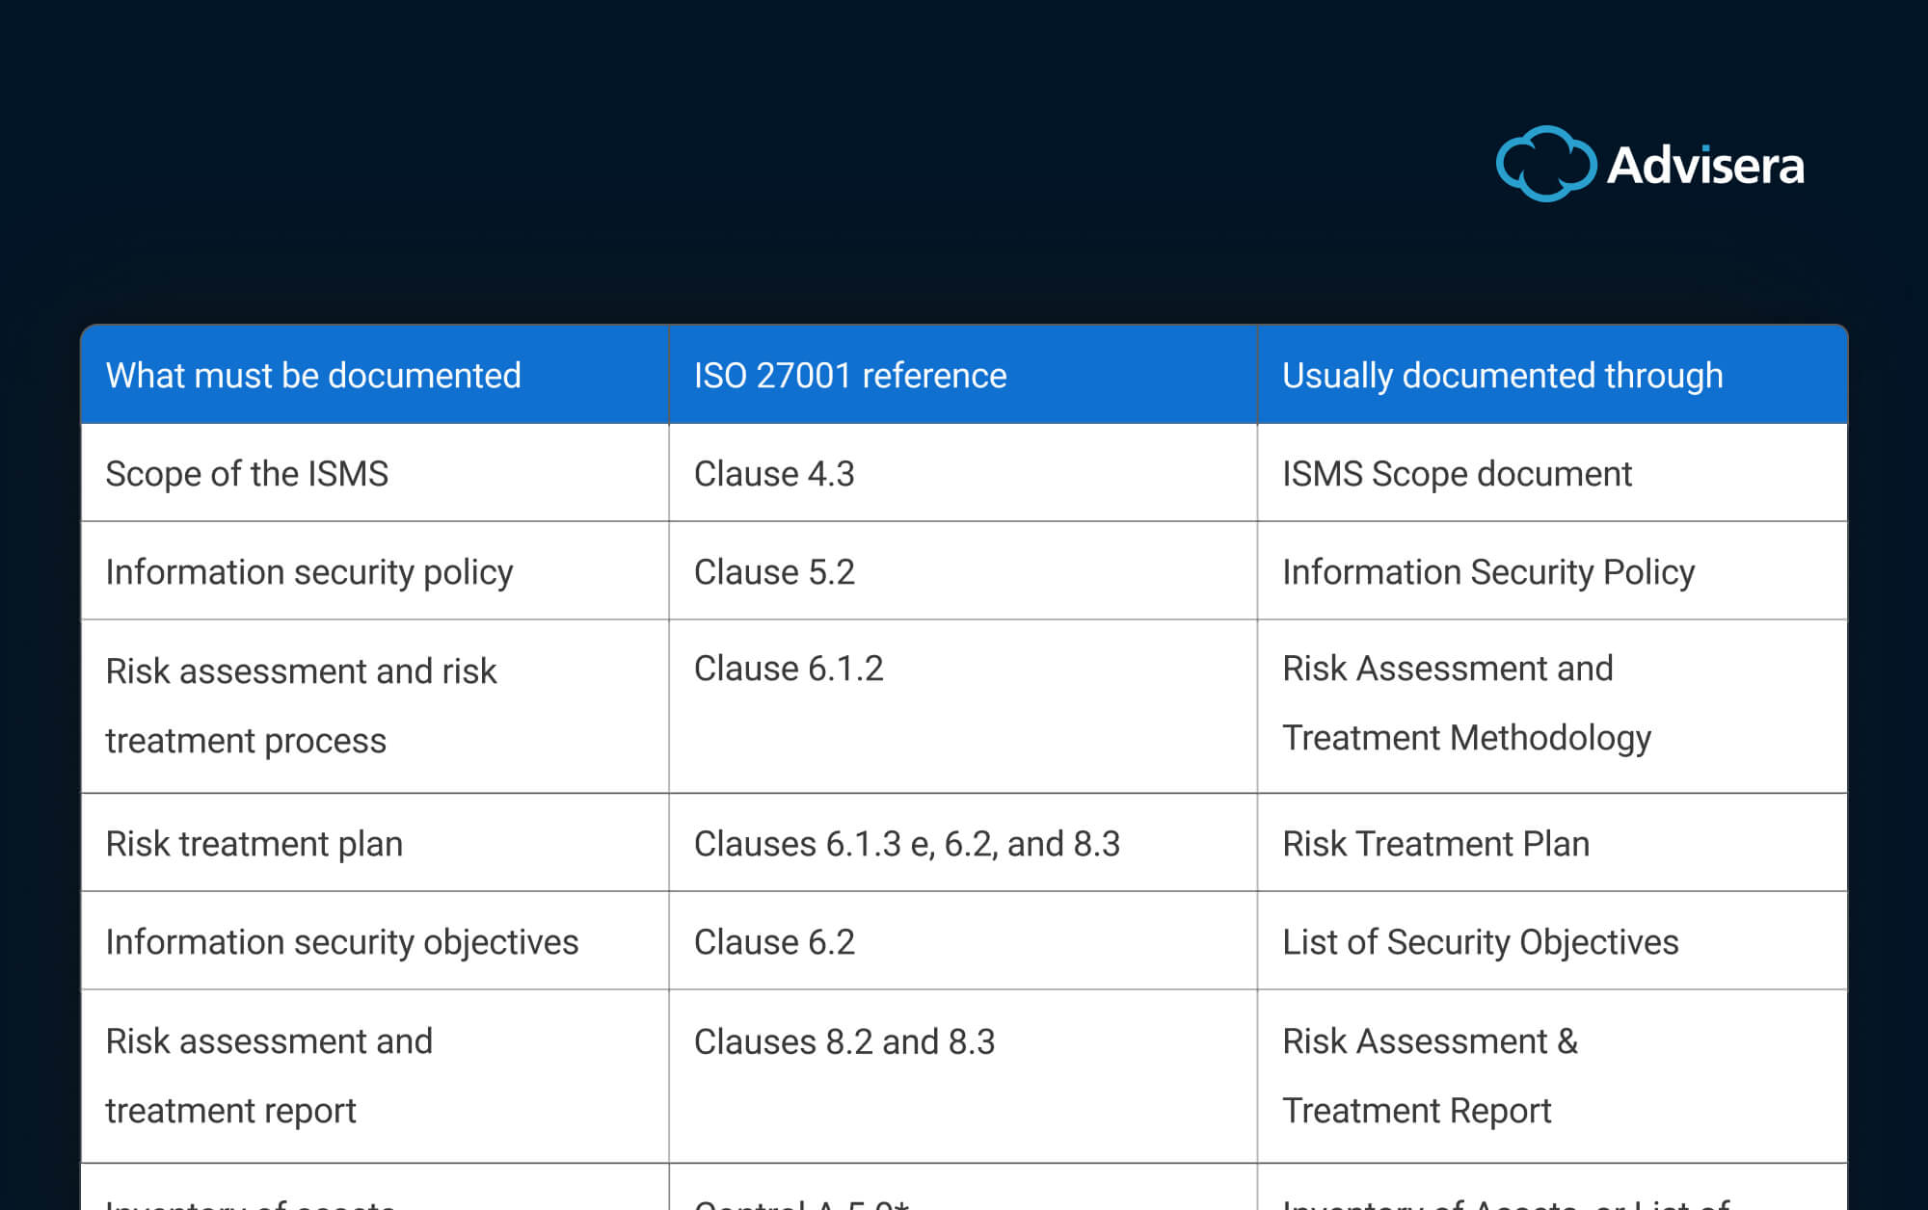Click the 'Information Security Policy' document cell

(x=1552, y=571)
